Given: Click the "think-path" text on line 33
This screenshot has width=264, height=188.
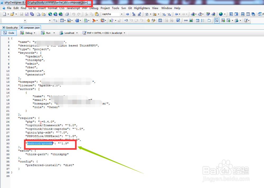Looking at the screenshot, I should pyautogui.click(x=36, y=154).
